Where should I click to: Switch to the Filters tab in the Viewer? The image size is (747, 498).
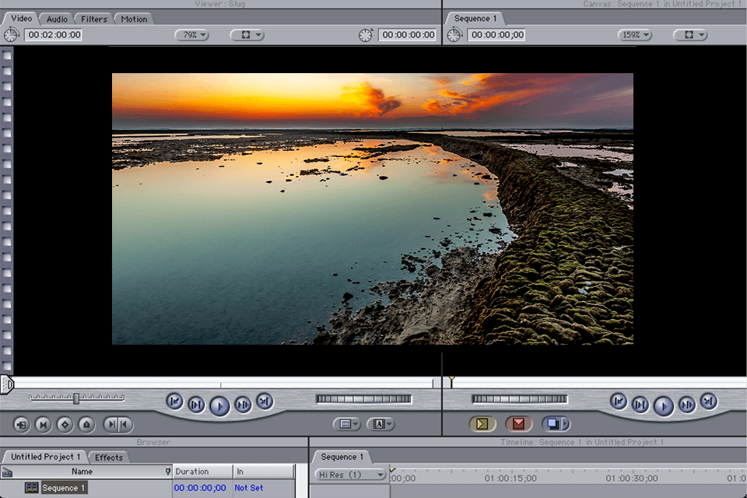(x=93, y=19)
